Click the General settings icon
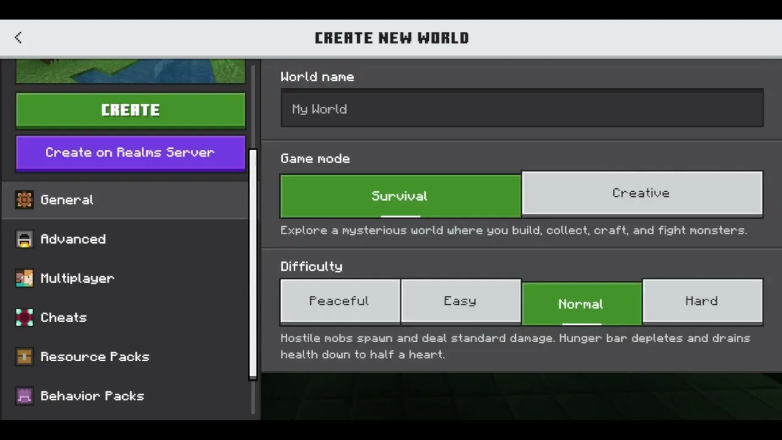Viewport: 782px width, 440px height. (x=24, y=200)
